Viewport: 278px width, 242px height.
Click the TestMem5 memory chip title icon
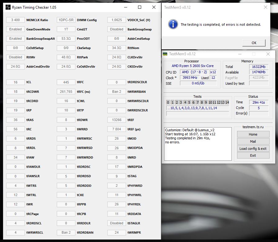165,54
